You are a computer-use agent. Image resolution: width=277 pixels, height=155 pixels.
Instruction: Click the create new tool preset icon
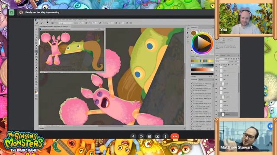[x=207, y=129]
